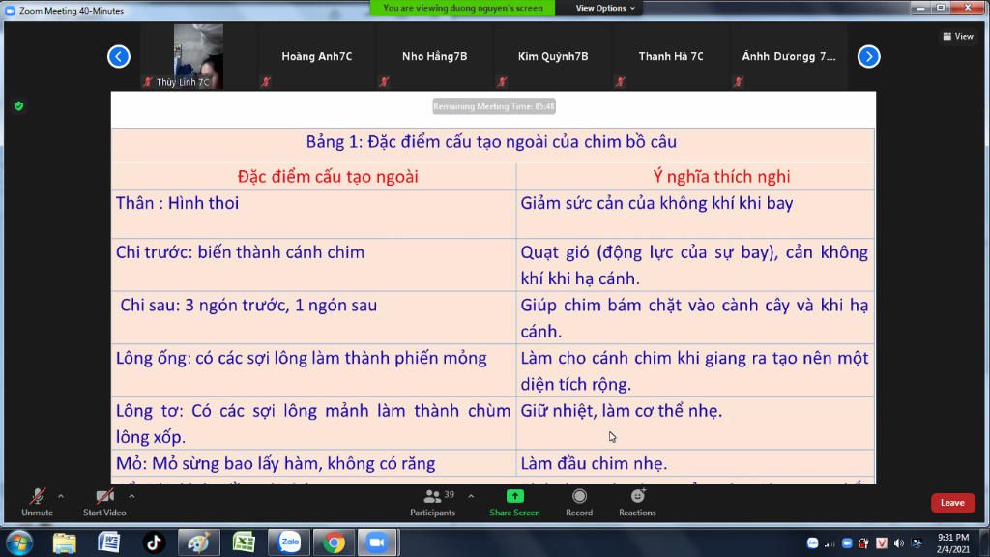This screenshot has height=557, width=990.
Task: Leave the meeting
Action: [x=952, y=503]
